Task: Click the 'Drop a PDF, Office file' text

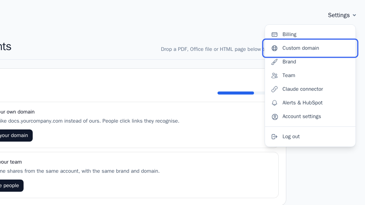Action: (x=212, y=49)
